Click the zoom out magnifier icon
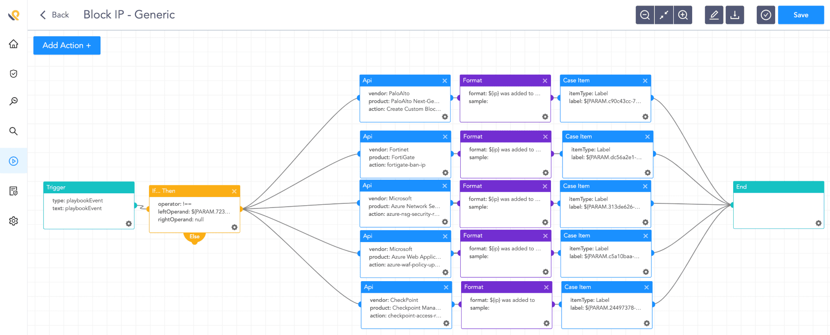Image resolution: width=830 pixels, height=335 pixels. [645, 15]
